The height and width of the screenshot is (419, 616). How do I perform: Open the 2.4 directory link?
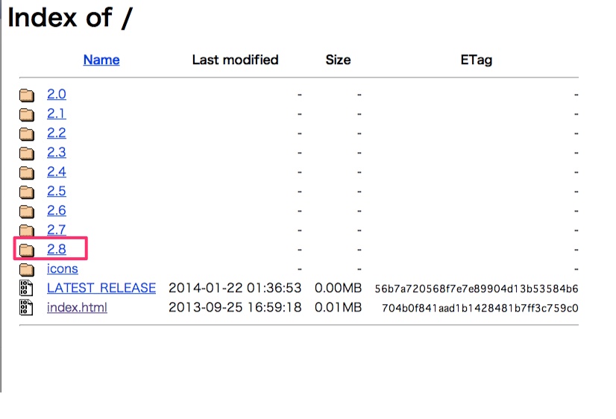click(57, 171)
